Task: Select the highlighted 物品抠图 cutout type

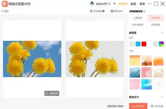Action: (x=156, y=18)
